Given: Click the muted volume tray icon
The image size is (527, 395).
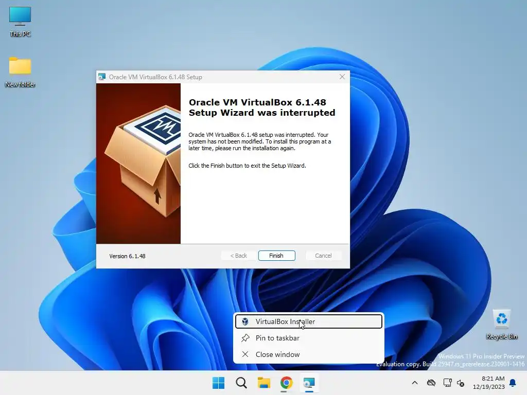Looking at the screenshot, I should click(461, 383).
